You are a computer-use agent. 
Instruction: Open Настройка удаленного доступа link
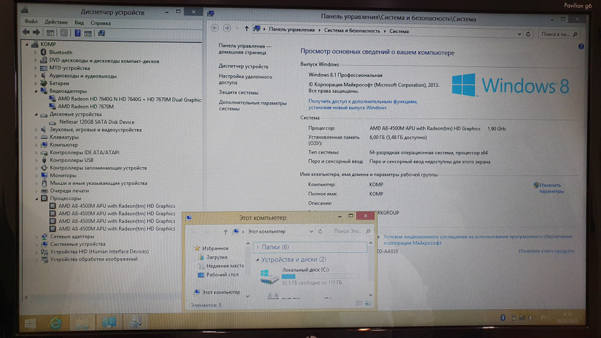coord(245,79)
